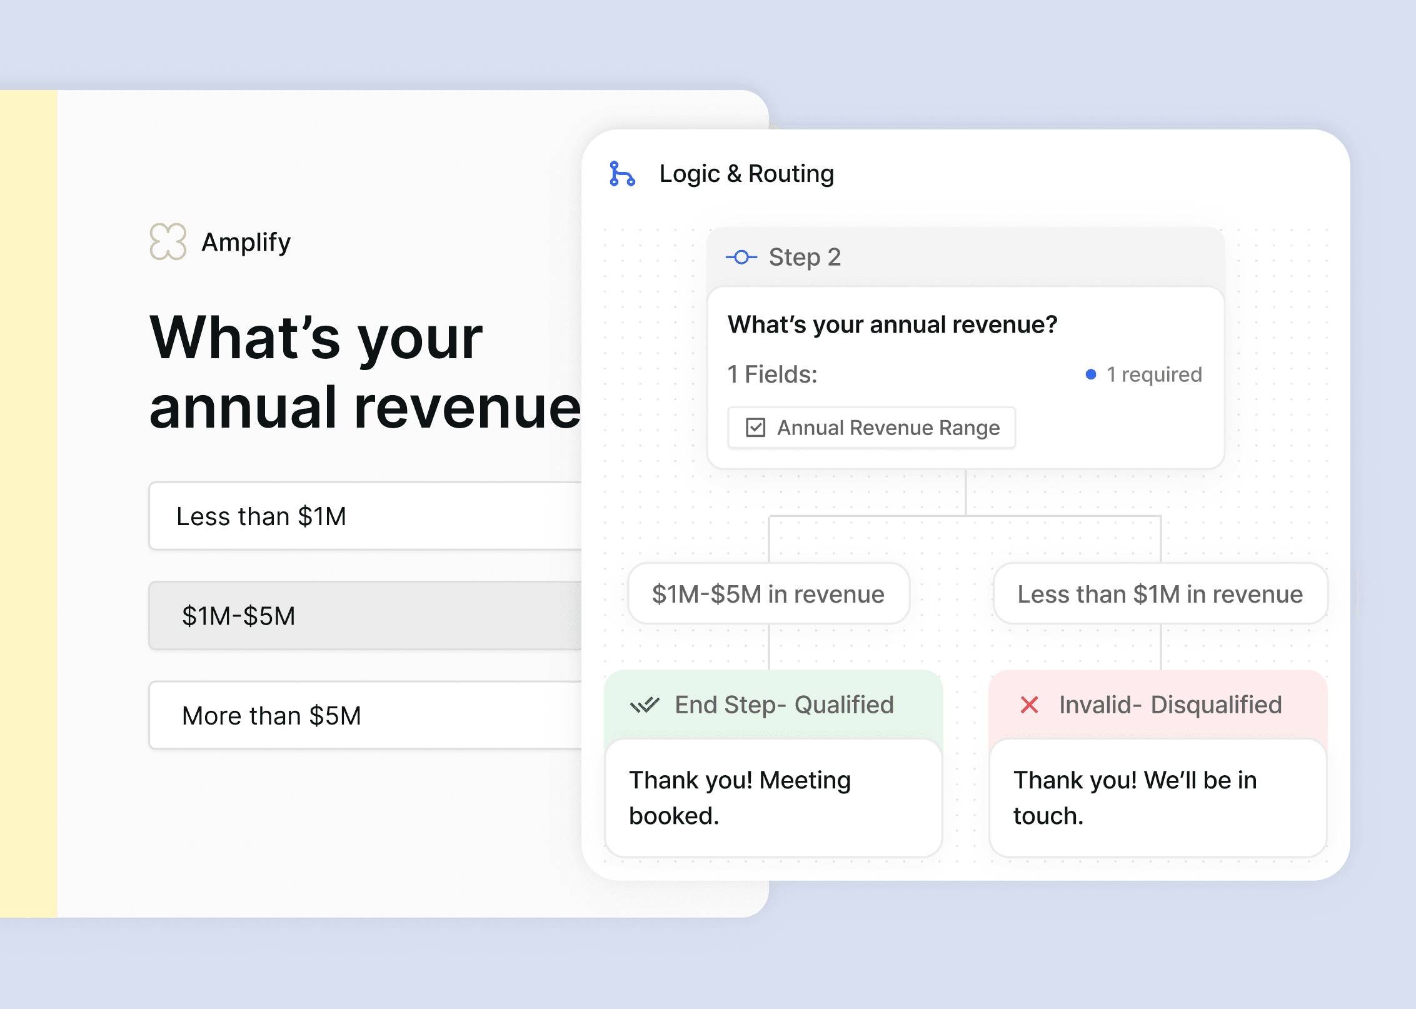Click the Less than $1M in revenue condition
Image resolution: width=1416 pixels, height=1009 pixels.
point(1160,594)
